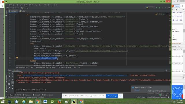Screen dimensions: 185x104
Task: Click the Stop icon in Run panel
Action: [x=9, y=80]
